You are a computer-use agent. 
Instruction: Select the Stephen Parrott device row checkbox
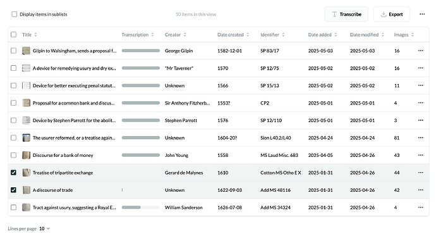13,120
